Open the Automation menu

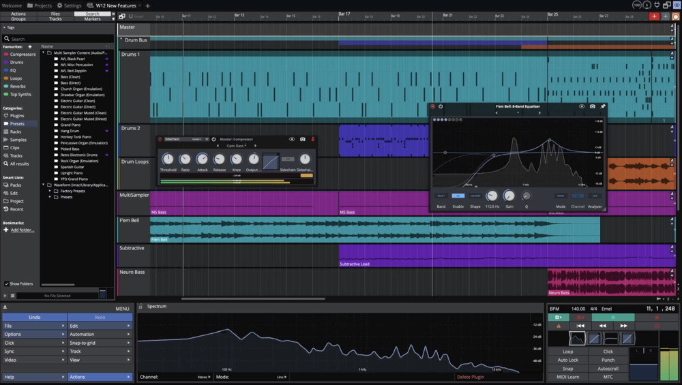click(100, 335)
